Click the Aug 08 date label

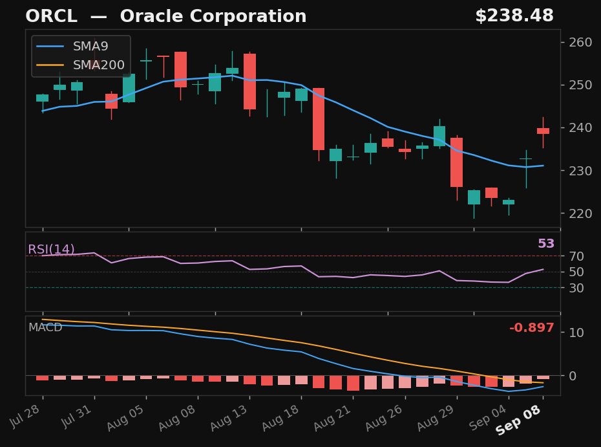point(178,417)
